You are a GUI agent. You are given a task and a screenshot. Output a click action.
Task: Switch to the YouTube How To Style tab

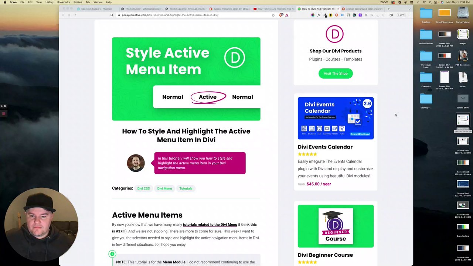tap(273, 9)
